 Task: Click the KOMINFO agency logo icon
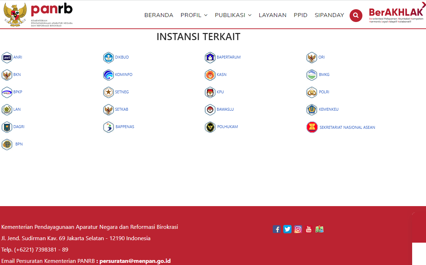[108, 75]
